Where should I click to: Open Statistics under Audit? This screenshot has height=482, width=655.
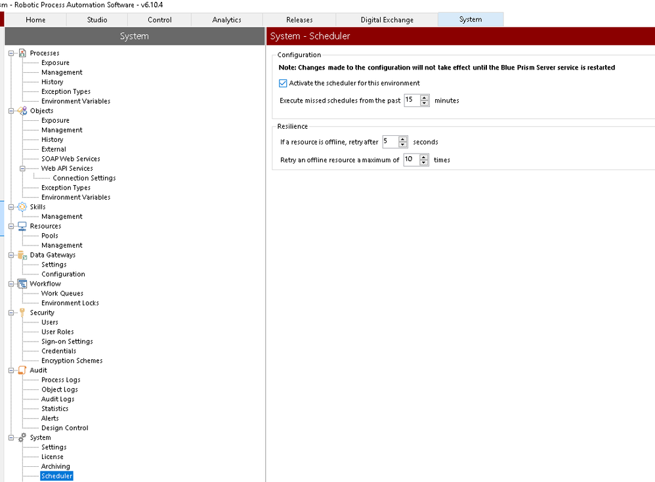point(54,409)
